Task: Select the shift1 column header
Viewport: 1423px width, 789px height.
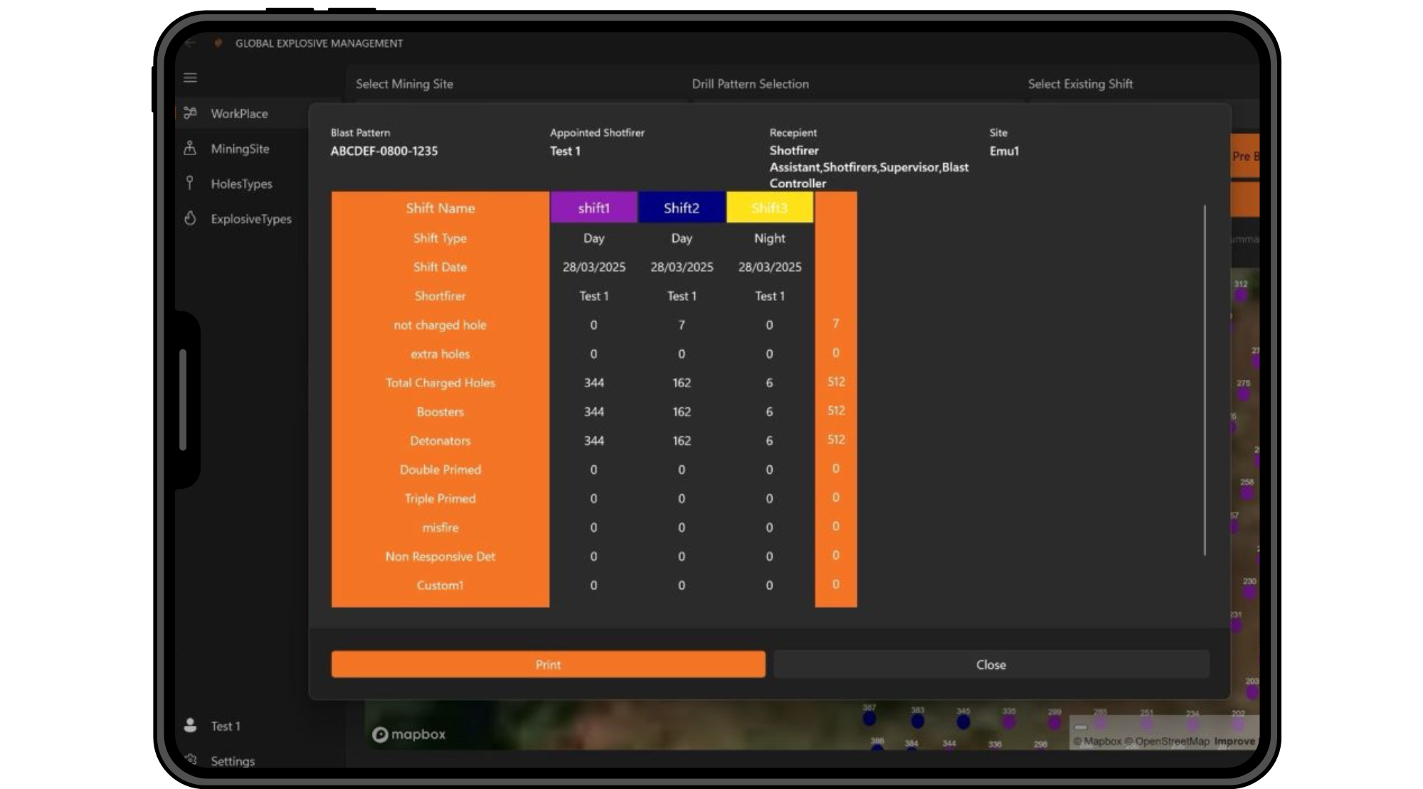Action: click(x=593, y=208)
